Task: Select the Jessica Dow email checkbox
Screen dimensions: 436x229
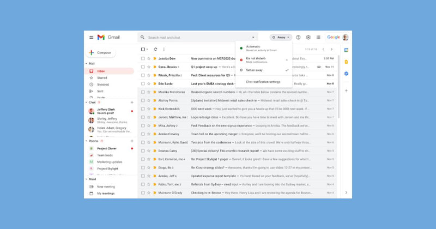Action: [143, 58]
